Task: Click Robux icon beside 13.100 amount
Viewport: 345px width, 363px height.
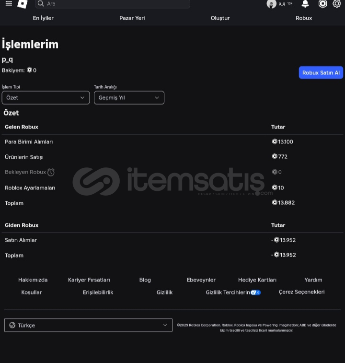Action: coord(275,141)
